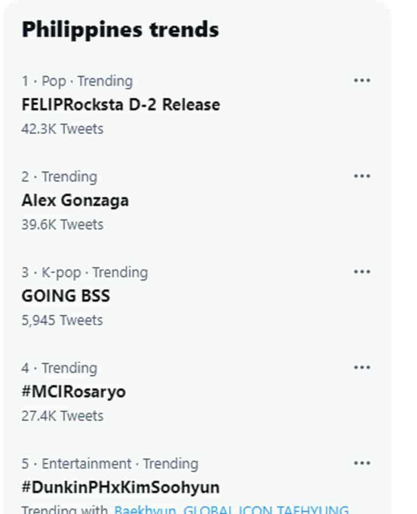
Task: Click the 39.6K Tweets count
Action: [x=62, y=225]
